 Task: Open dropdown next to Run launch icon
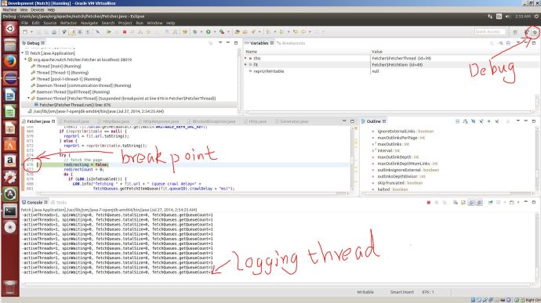pyautogui.click(x=214, y=32)
